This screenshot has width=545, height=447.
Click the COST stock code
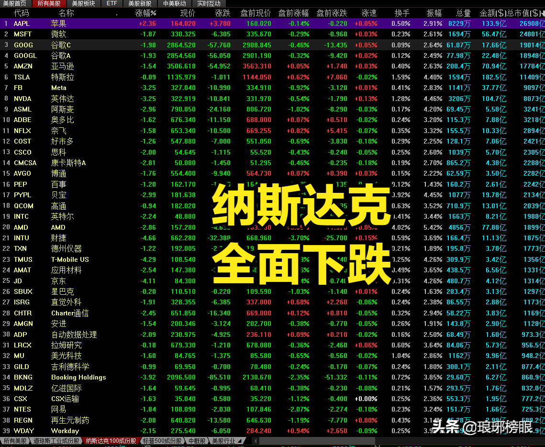click(22, 142)
